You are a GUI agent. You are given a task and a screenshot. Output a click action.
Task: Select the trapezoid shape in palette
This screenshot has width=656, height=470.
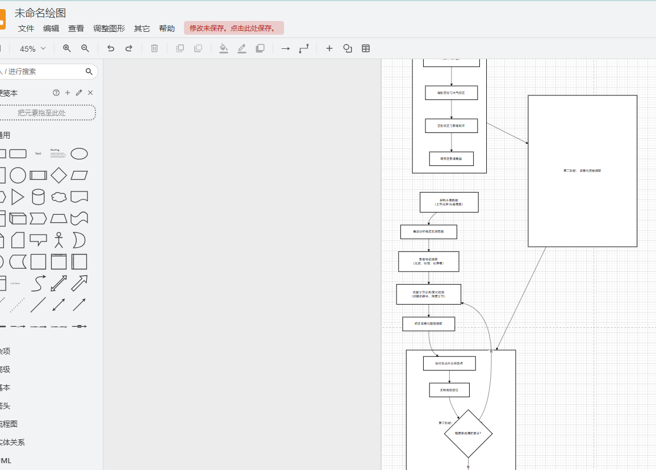59,218
